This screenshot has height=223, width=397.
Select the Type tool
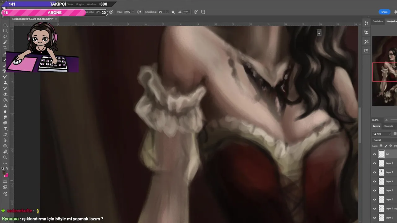[5, 129]
